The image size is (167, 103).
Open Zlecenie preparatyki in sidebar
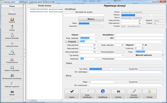coord(12,36)
